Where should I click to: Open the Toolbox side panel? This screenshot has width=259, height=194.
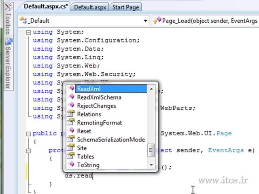tap(8, 19)
